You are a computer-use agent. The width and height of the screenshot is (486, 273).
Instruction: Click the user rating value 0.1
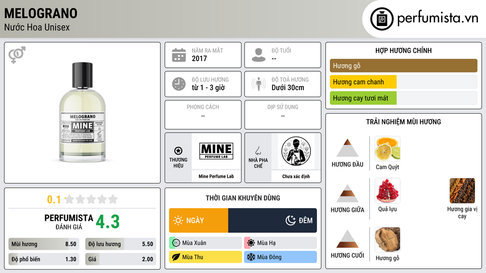[54, 200]
